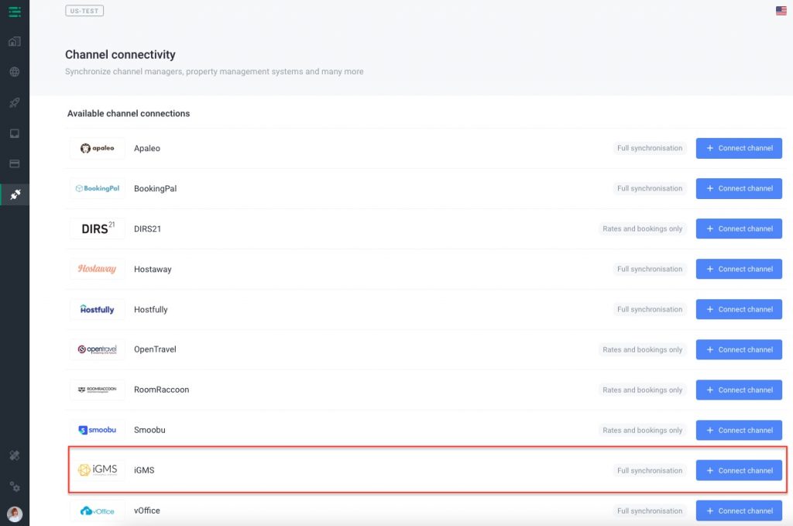Connect the Apaleo channel
The image size is (793, 526).
[739, 148]
